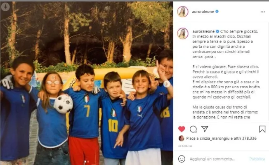
Task: Select the second carousel dot indicator
Action: tap(88, 162)
